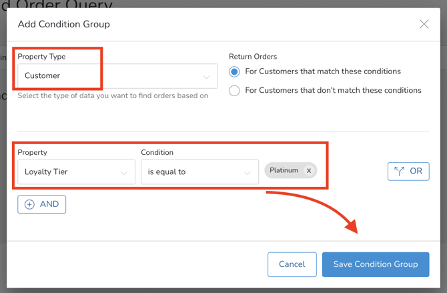Remove the Platinum value with its x icon

click(309, 171)
